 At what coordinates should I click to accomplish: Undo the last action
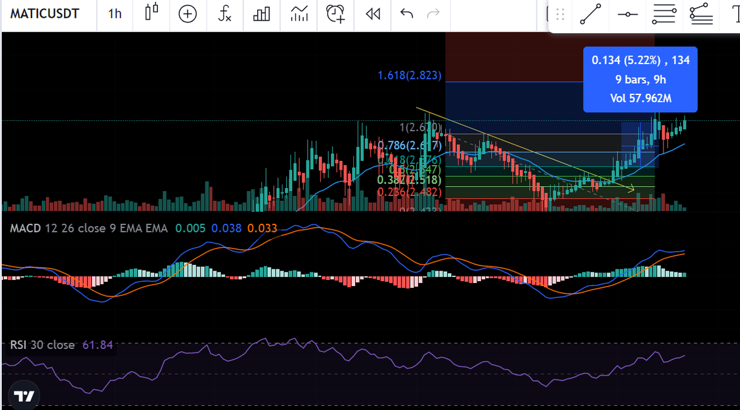(406, 14)
